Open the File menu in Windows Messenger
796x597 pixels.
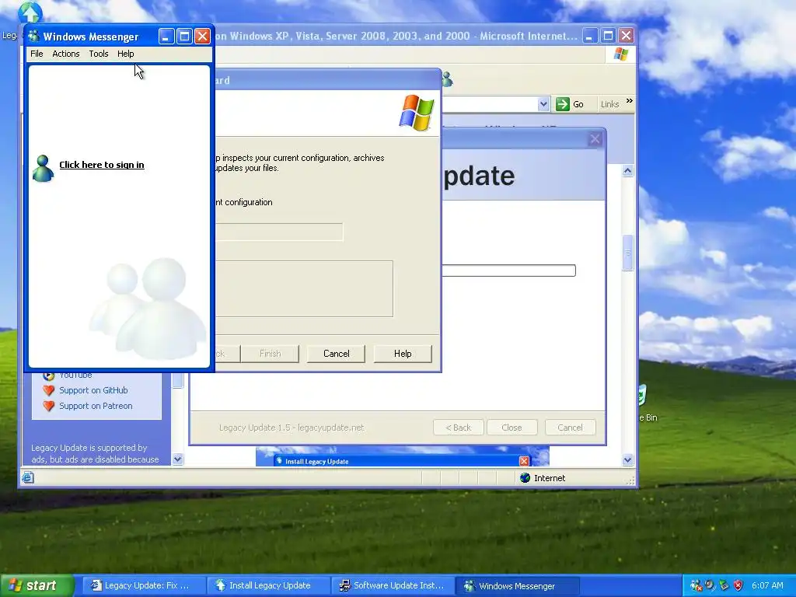pyautogui.click(x=37, y=54)
